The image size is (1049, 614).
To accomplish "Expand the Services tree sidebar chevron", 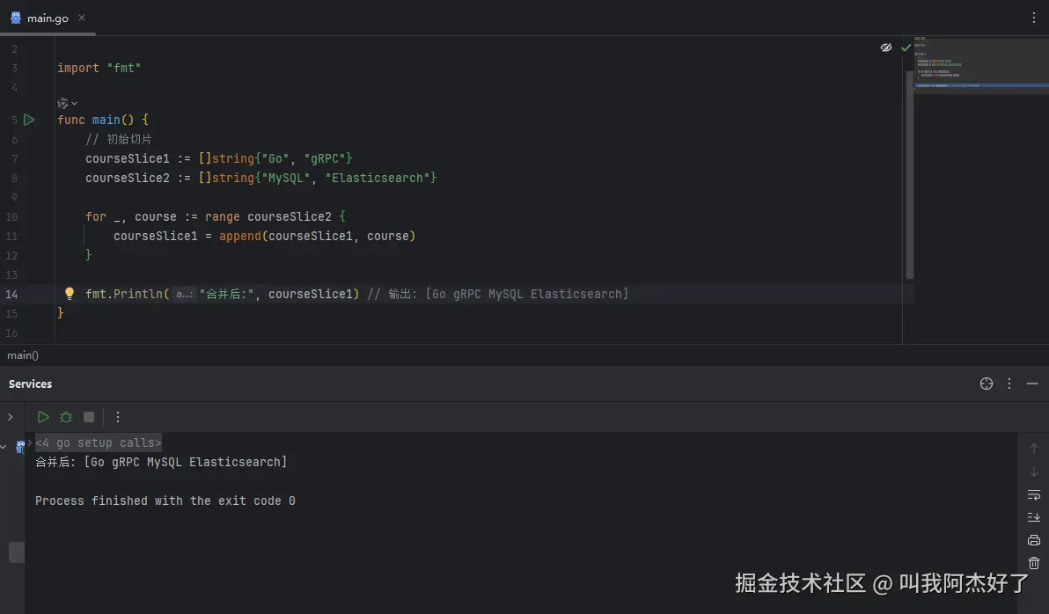I will coord(11,417).
